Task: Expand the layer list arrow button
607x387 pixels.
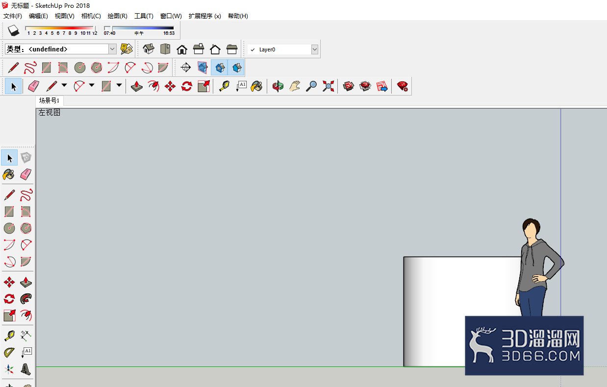Action: pyautogui.click(x=315, y=49)
